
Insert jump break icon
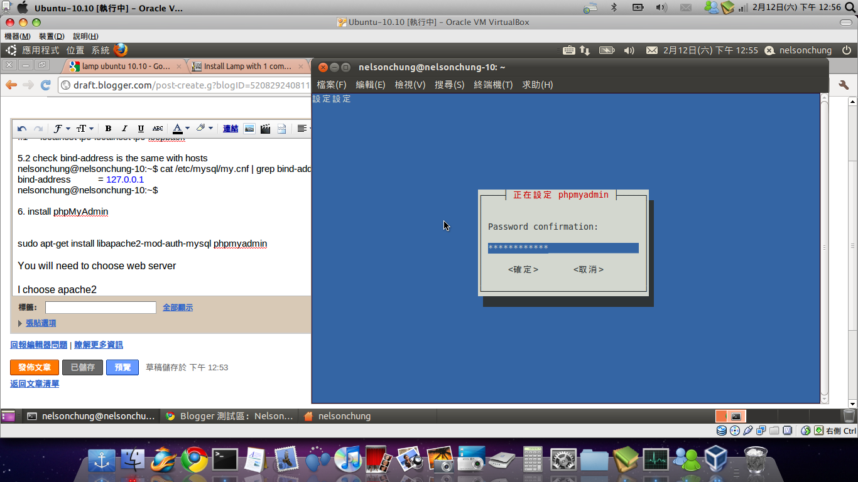tap(281, 128)
